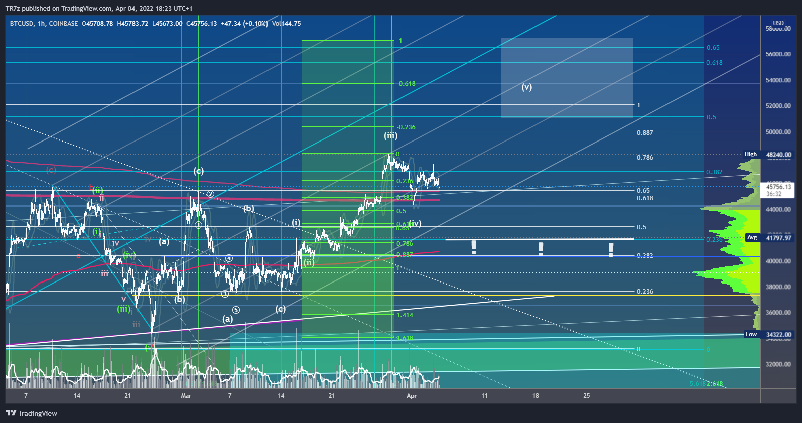This screenshot has height=423, width=802.
Task: Click the 52000.00 price axis label
Action: (x=778, y=106)
